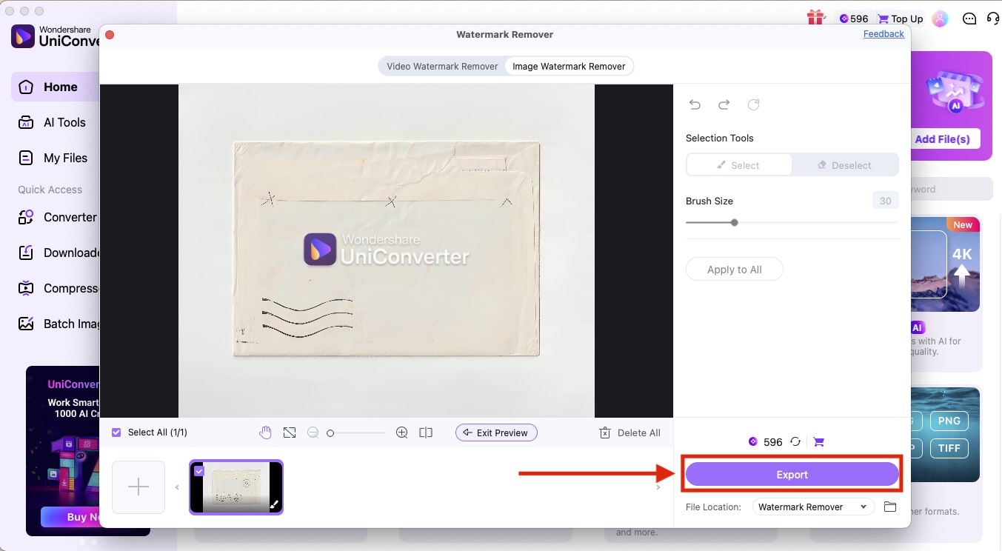Open the File Location dropdown

tap(813, 507)
